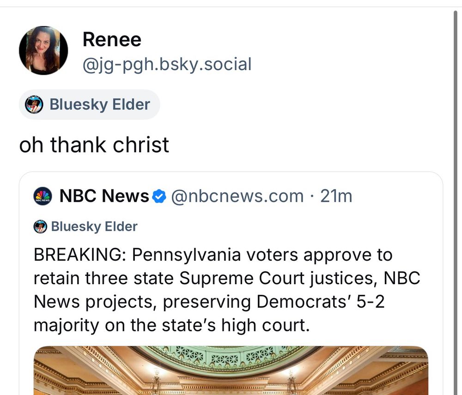Open Renee's profile via her display name
Screen dimensions: 462x395
coord(112,40)
